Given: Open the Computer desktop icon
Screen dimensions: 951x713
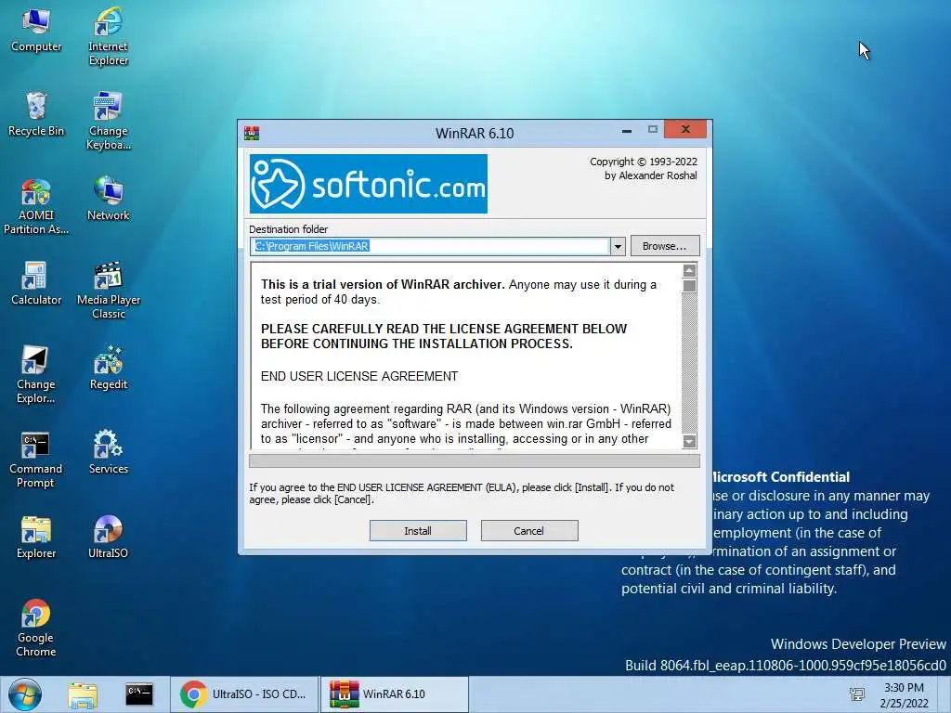Looking at the screenshot, I should (x=36, y=30).
